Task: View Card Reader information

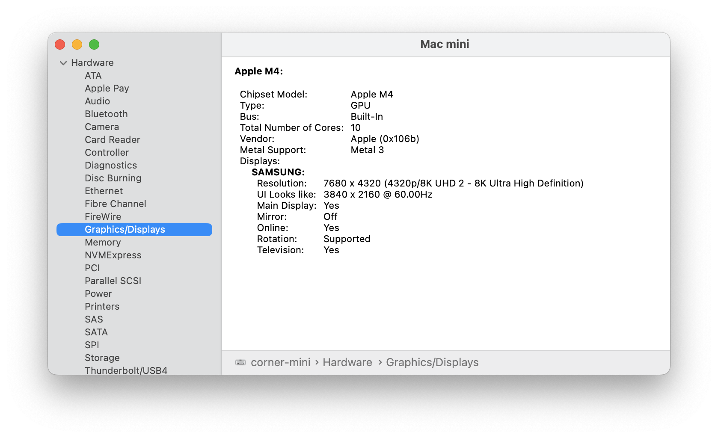Action: 112,139
